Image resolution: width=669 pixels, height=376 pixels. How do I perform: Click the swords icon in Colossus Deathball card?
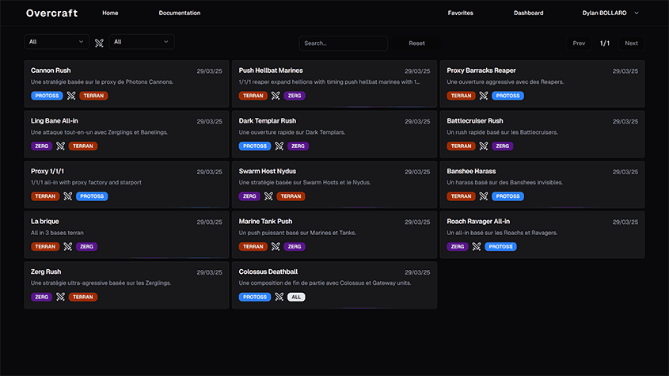tap(279, 297)
